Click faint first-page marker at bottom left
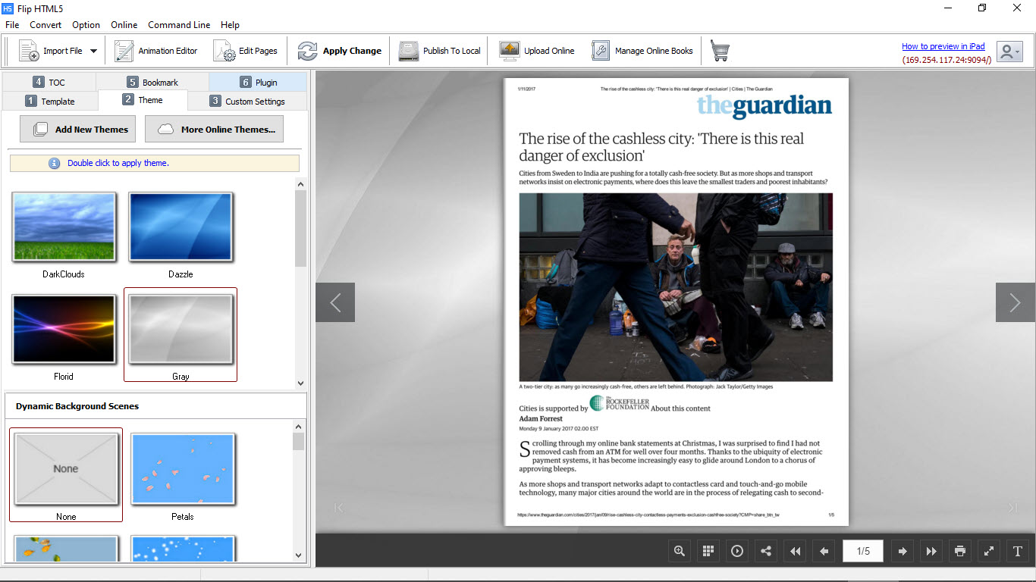 pos(339,507)
